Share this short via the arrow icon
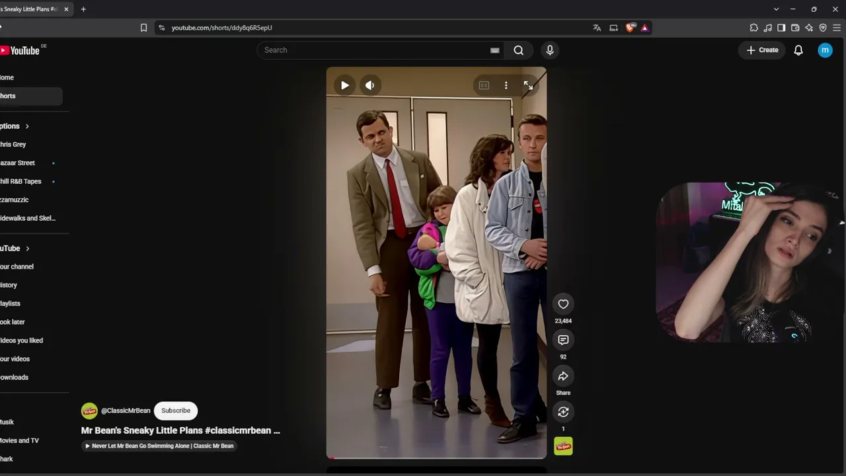This screenshot has width=846, height=476. click(563, 376)
